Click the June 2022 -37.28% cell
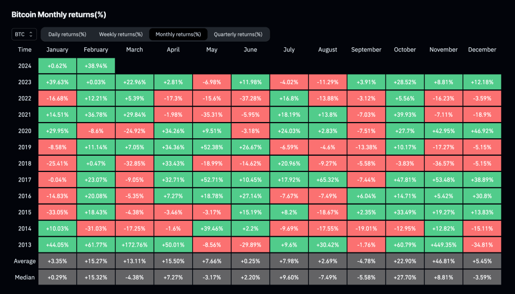The width and height of the screenshot is (515, 294). point(250,98)
